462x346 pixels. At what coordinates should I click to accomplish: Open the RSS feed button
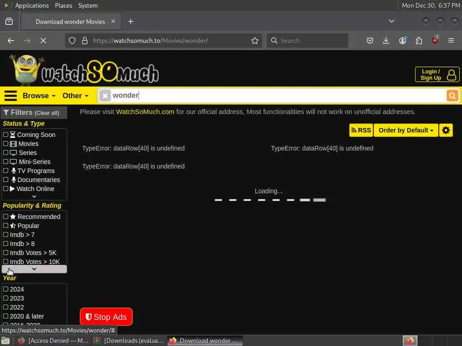(361, 130)
